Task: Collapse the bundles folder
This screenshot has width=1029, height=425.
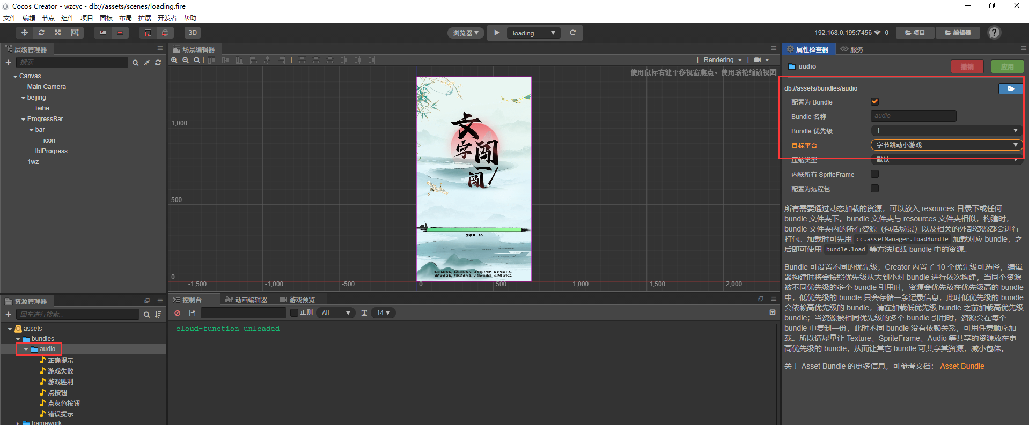Action: pos(18,339)
